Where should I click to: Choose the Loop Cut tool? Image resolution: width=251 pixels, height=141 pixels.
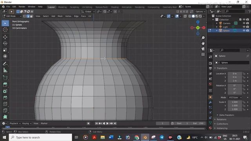tap(5, 104)
